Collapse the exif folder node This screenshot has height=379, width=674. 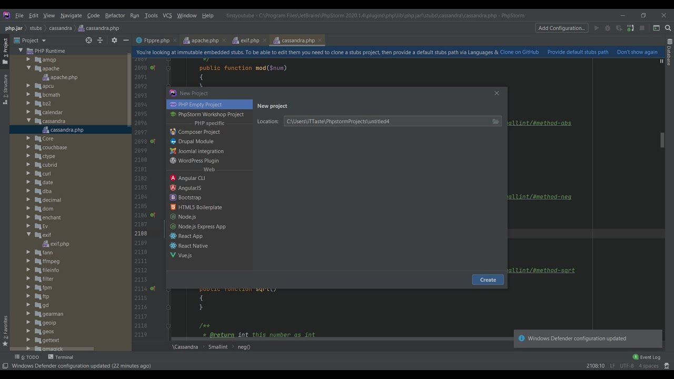click(29, 235)
